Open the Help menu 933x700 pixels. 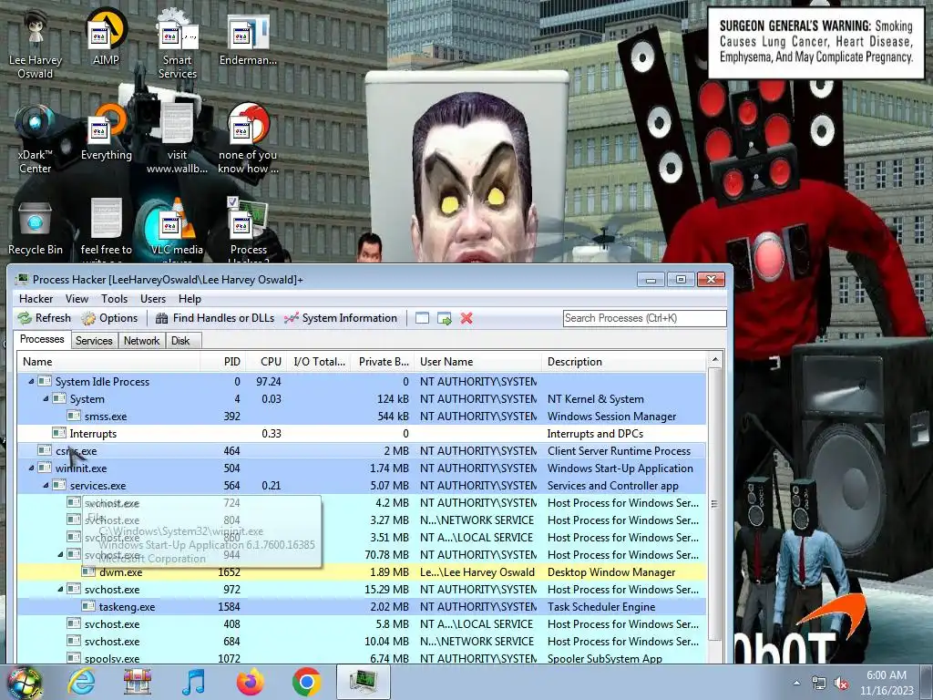(x=190, y=299)
